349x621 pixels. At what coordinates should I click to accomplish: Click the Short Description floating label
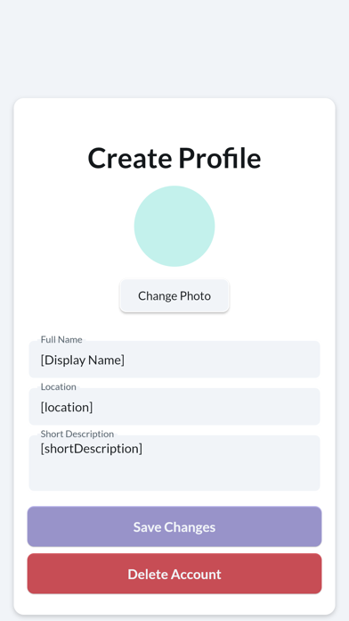tap(77, 434)
